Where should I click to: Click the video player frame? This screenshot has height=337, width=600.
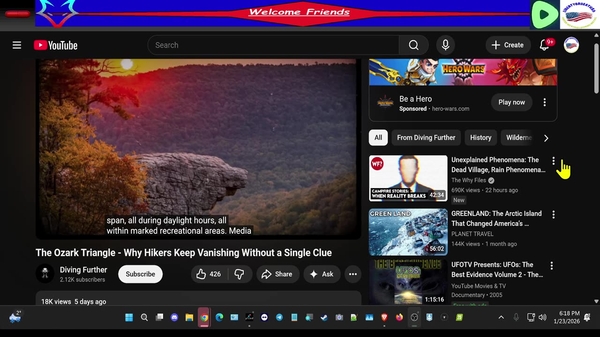pos(198,149)
